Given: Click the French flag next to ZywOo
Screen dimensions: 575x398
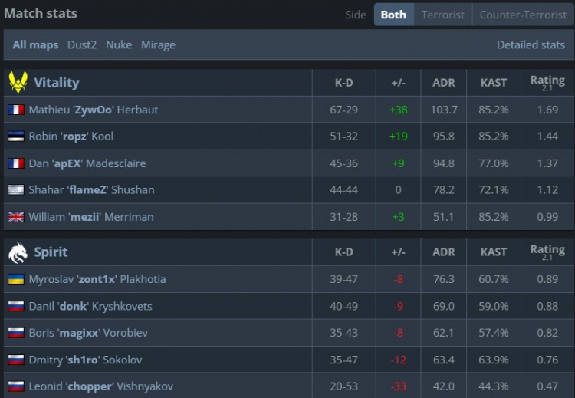Looking at the screenshot, I should pyautogui.click(x=15, y=110).
